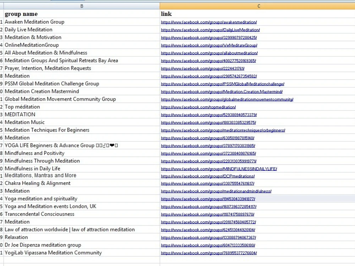
Task: Open the topmeditation Facebook link
Action: (198, 107)
